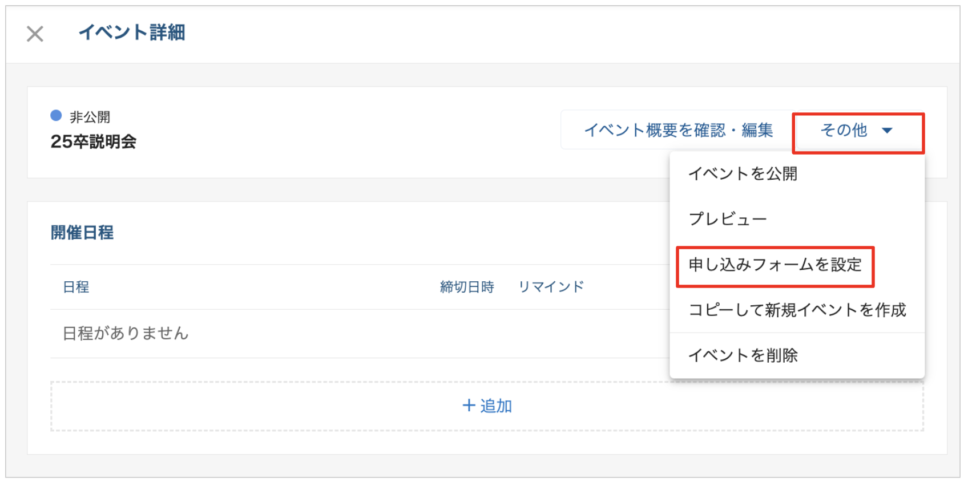Click the 日程がありません empty row
The width and height of the screenshot is (968, 486).
(x=126, y=333)
